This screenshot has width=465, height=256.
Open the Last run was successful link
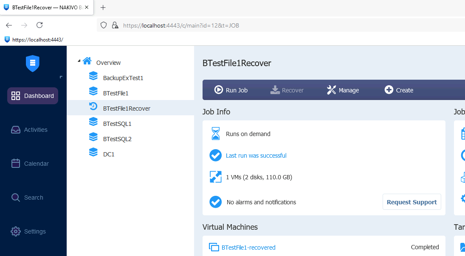[x=256, y=156]
